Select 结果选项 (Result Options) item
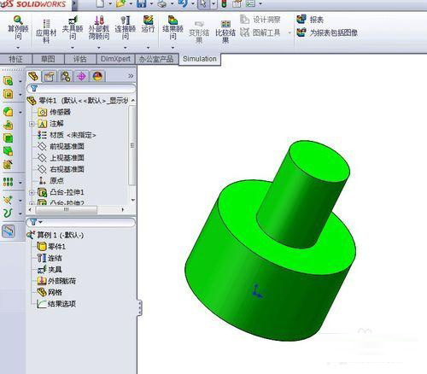 point(56,304)
